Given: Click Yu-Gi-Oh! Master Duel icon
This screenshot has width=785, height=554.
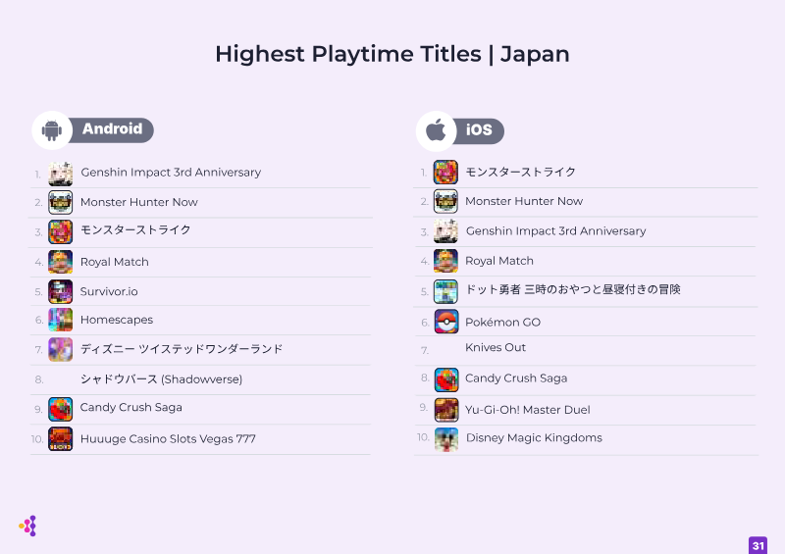Looking at the screenshot, I should pyautogui.click(x=446, y=409).
